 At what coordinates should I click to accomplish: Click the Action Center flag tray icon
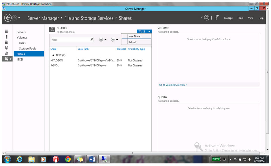(235, 159)
